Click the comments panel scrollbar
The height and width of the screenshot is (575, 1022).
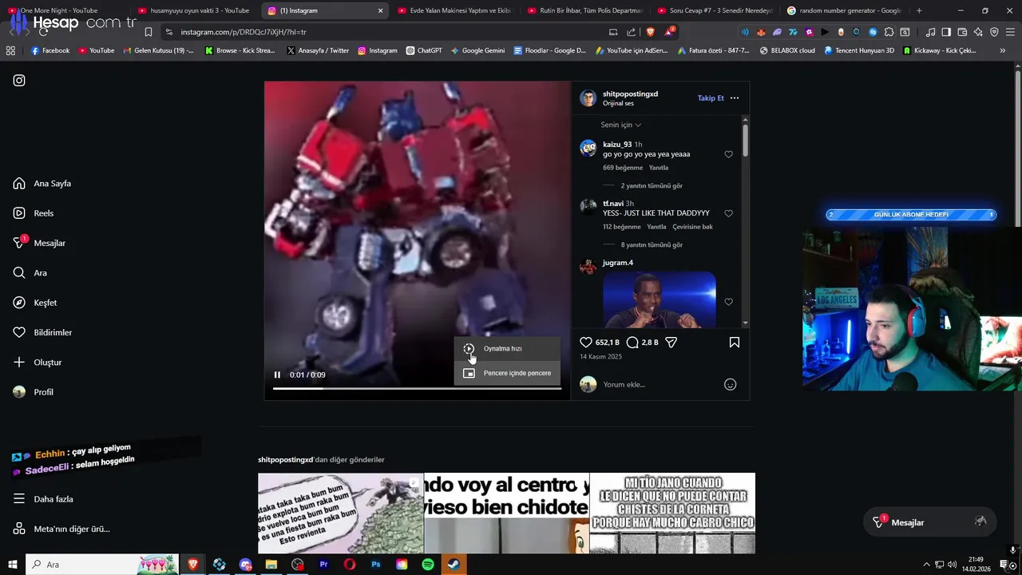tap(745, 140)
